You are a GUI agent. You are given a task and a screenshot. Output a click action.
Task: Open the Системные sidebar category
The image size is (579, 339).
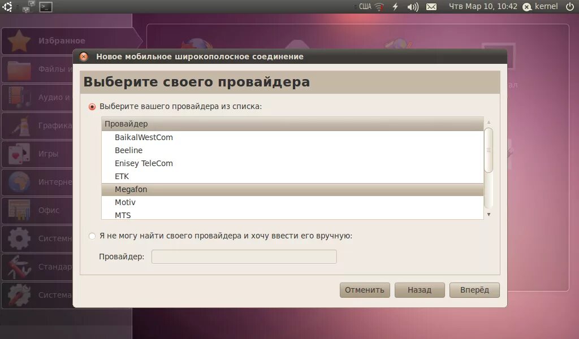point(17,238)
